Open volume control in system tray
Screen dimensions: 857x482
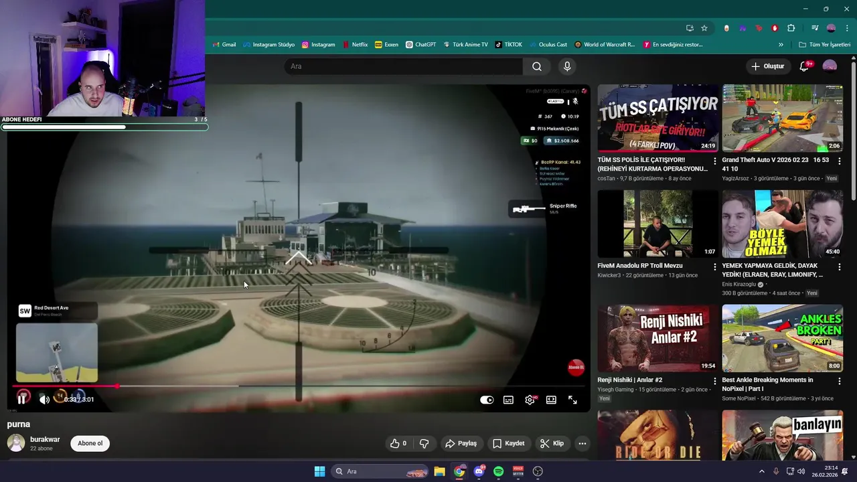point(802,471)
